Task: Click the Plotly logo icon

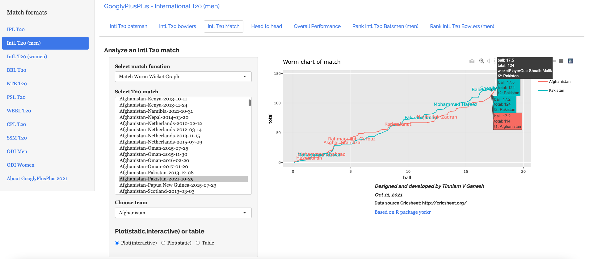Action: tap(570, 61)
